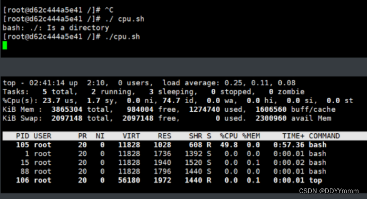Click the '2300960 avail Mem' value
Screen dimensions: 367x199
(293, 119)
